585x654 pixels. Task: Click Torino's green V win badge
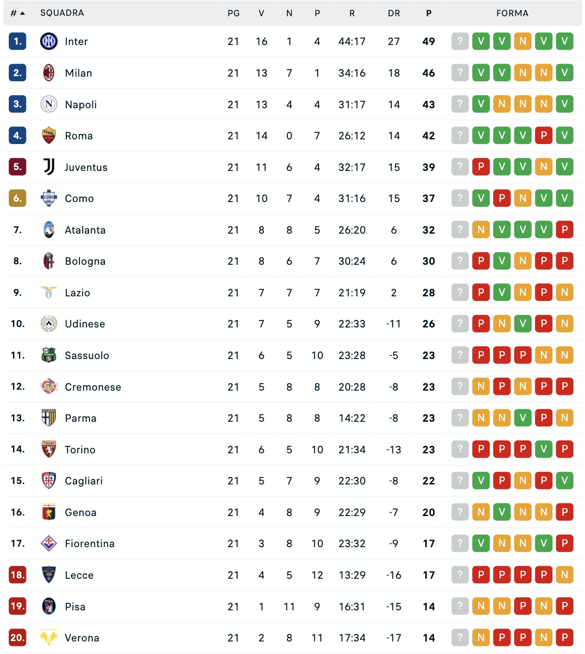click(544, 449)
